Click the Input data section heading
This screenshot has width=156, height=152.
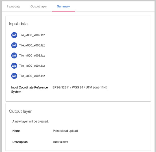[x=18, y=24]
